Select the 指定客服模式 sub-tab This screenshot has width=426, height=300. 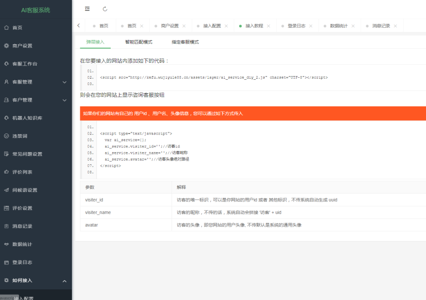pyautogui.click(x=185, y=42)
